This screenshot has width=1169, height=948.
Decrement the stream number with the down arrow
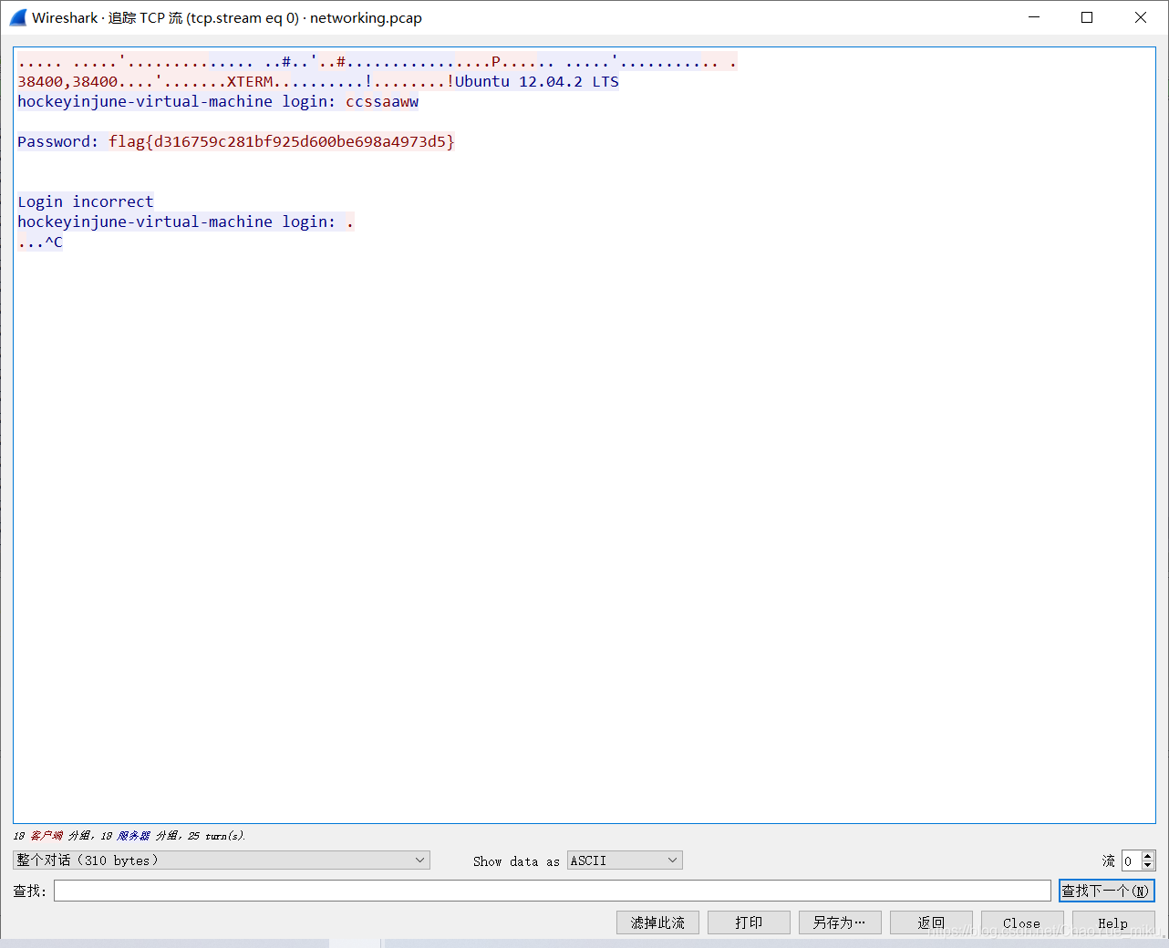click(x=1148, y=865)
